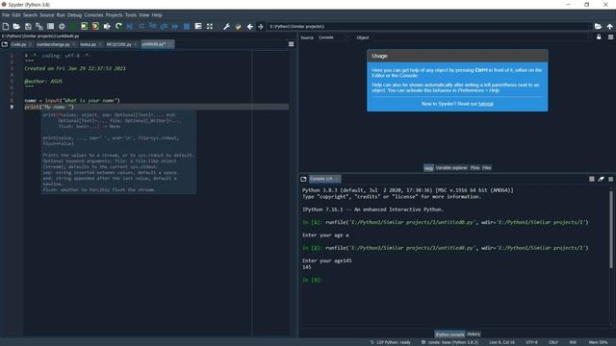Screen dimensions: 616x346
Task: Open the editor pane options hamburger menu
Action: coord(291,44)
